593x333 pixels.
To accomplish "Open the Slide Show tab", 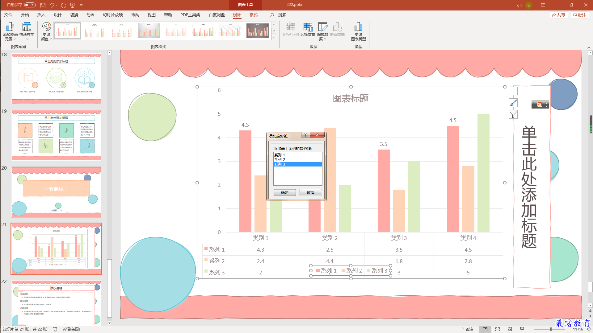I will [x=113, y=15].
